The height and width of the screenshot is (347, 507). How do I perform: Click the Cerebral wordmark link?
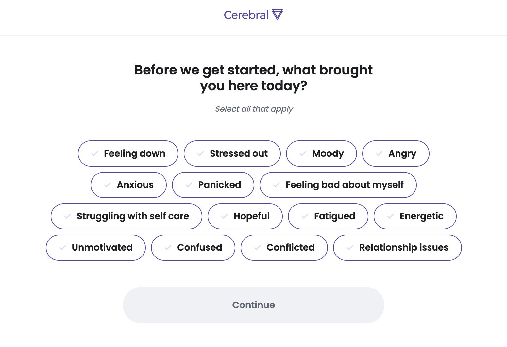pyautogui.click(x=246, y=15)
